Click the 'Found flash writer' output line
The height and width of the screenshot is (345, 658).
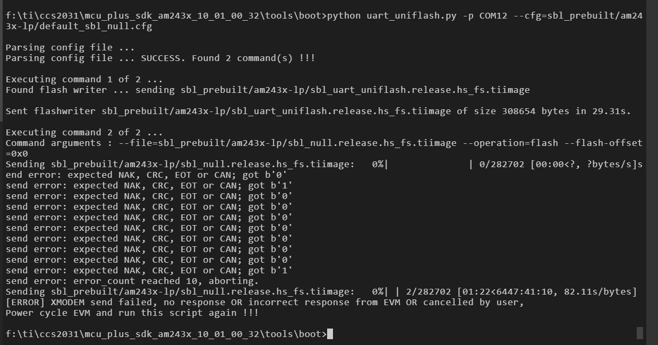click(x=267, y=90)
